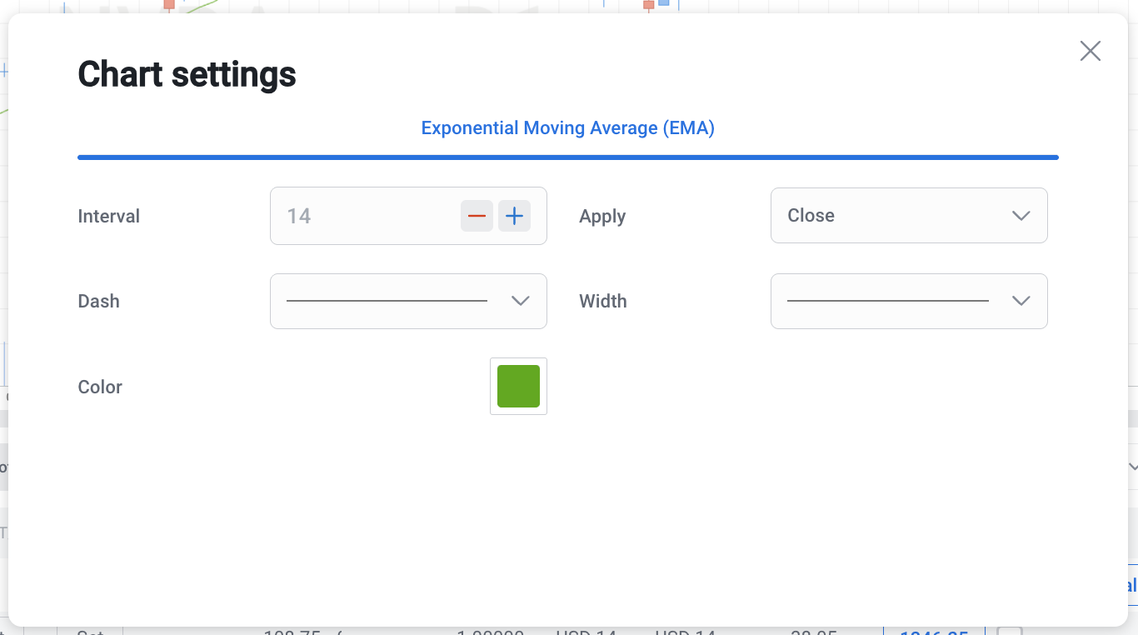
Task: Open the Apply dropdown showing Close
Action: (x=891, y=216)
